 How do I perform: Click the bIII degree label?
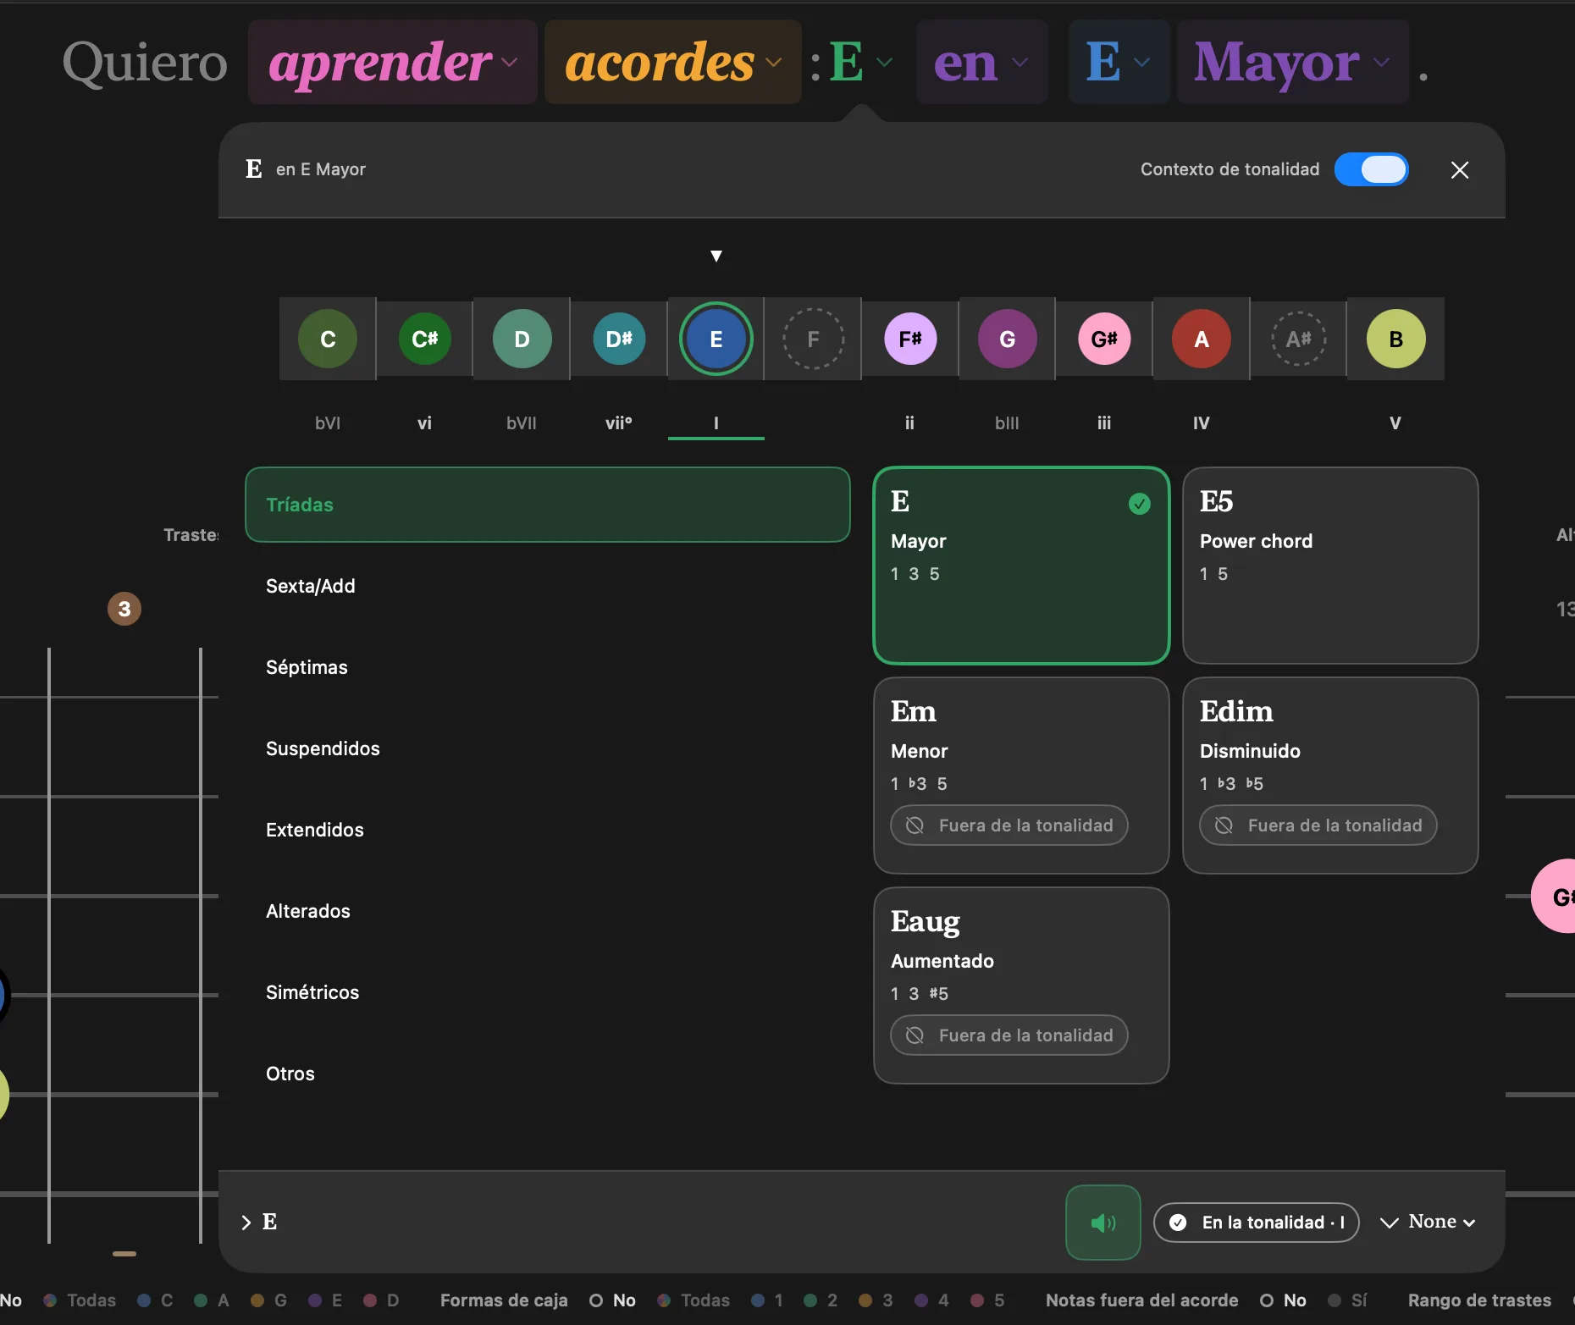1007,422
